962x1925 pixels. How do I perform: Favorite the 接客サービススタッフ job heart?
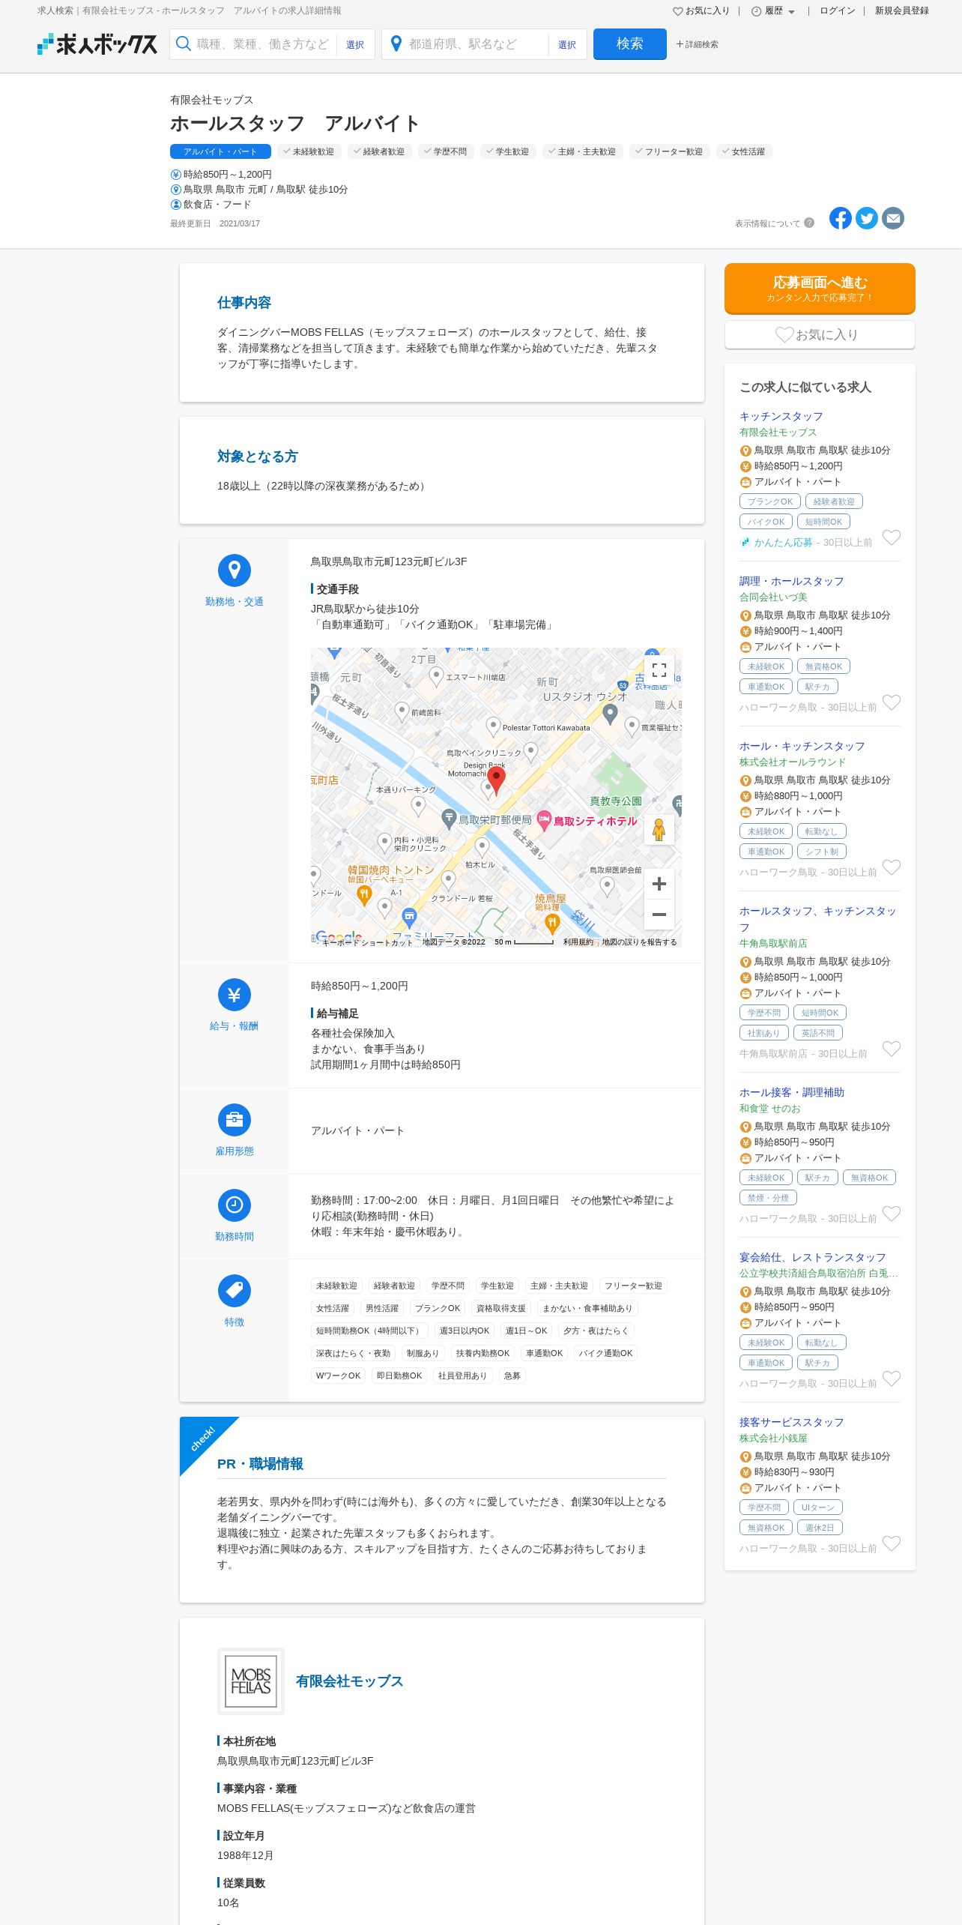tap(892, 1543)
